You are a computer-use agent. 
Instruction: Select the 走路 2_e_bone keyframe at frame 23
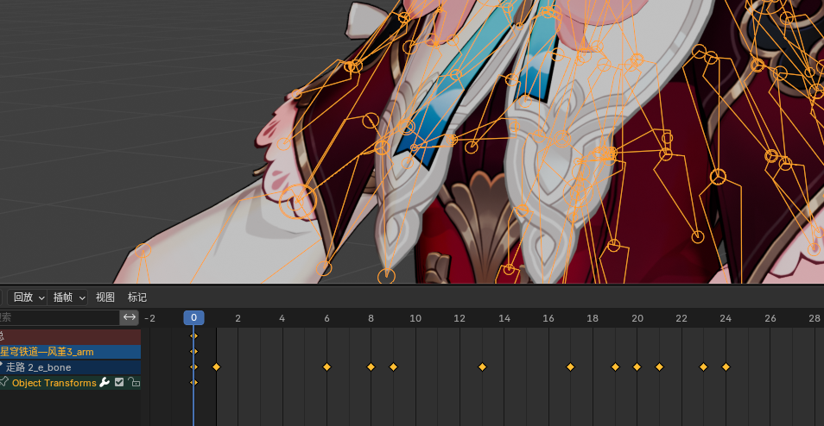click(703, 366)
